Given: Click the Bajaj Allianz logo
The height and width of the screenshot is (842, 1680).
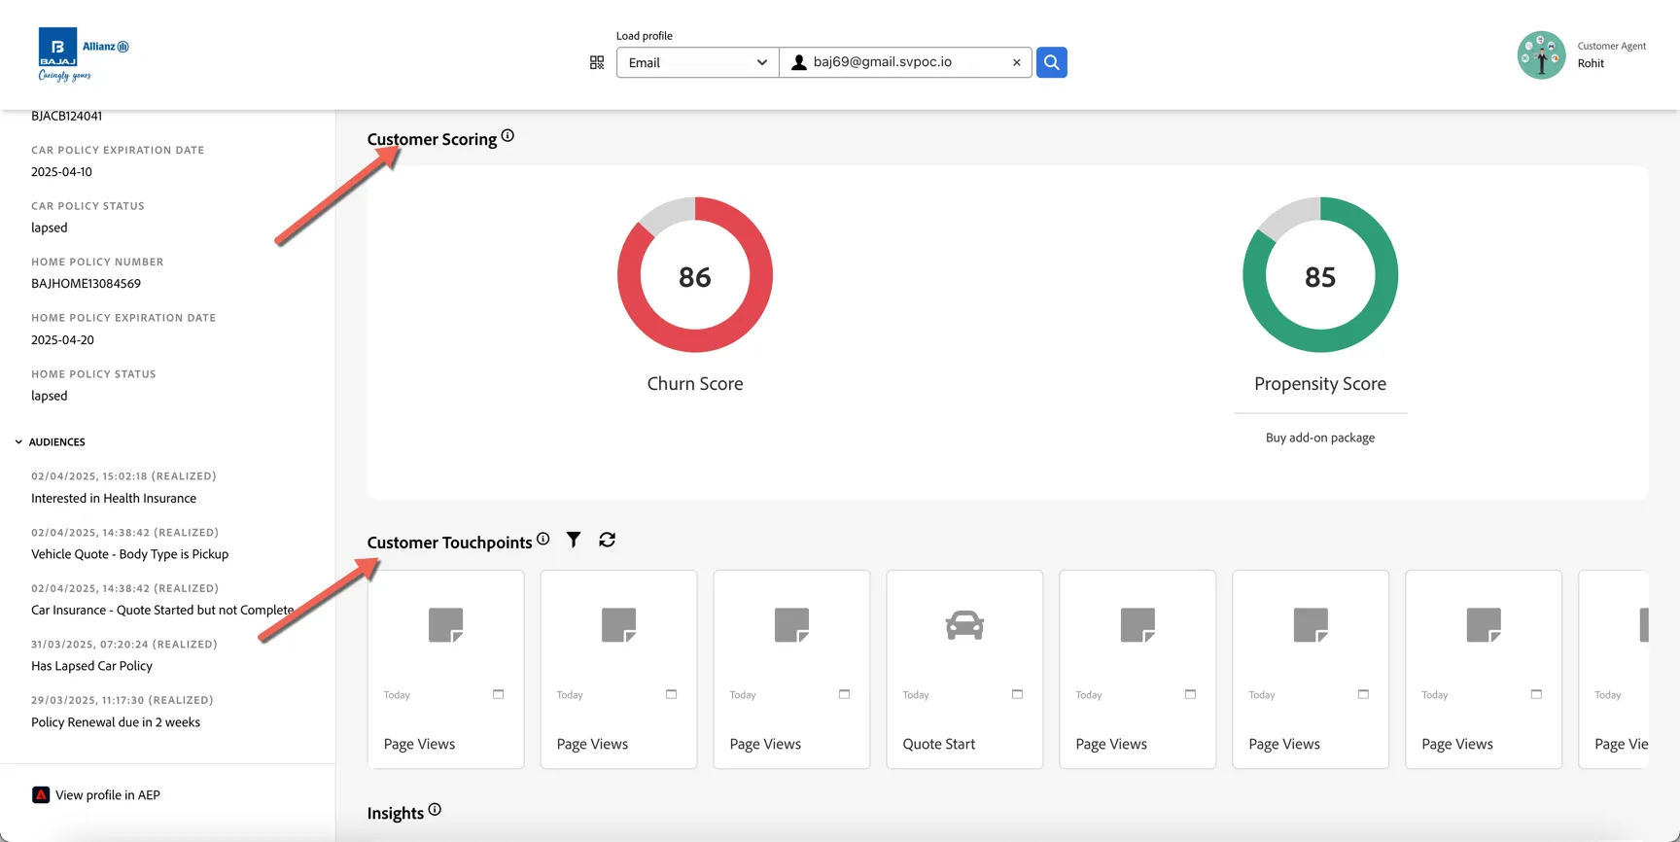Looking at the screenshot, I should pyautogui.click(x=84, y=54).
